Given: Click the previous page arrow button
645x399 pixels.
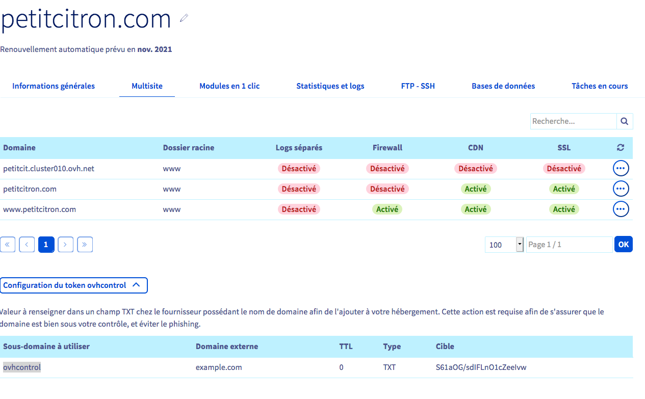Looking at the screenshot, I should [27, 245].
